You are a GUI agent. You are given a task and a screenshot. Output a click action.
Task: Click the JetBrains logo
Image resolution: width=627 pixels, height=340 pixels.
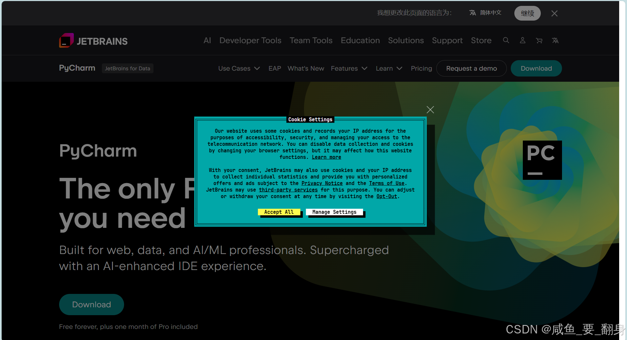93,41
